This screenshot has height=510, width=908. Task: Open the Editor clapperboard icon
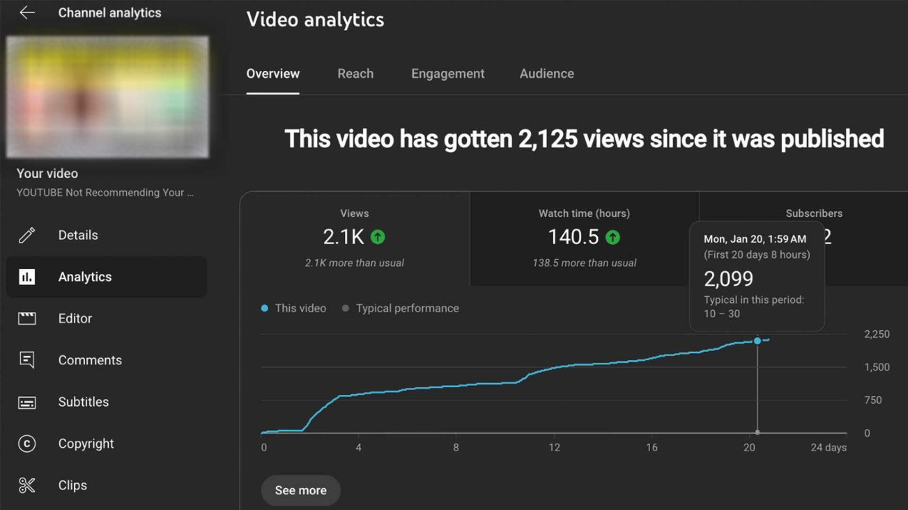coord(27,318)
